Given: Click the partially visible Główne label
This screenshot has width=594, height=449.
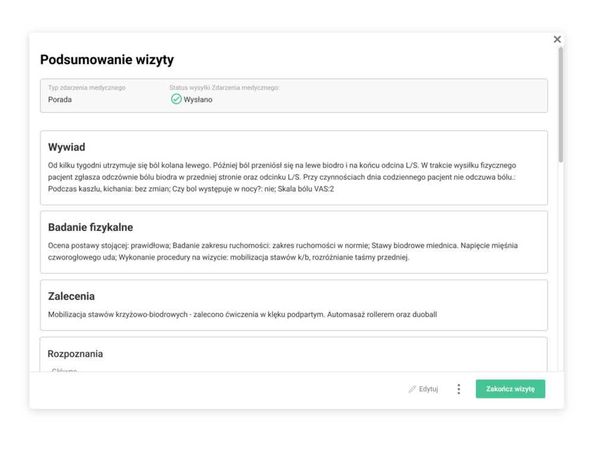Looking at the screenshot, I should (x=65, y=370).
